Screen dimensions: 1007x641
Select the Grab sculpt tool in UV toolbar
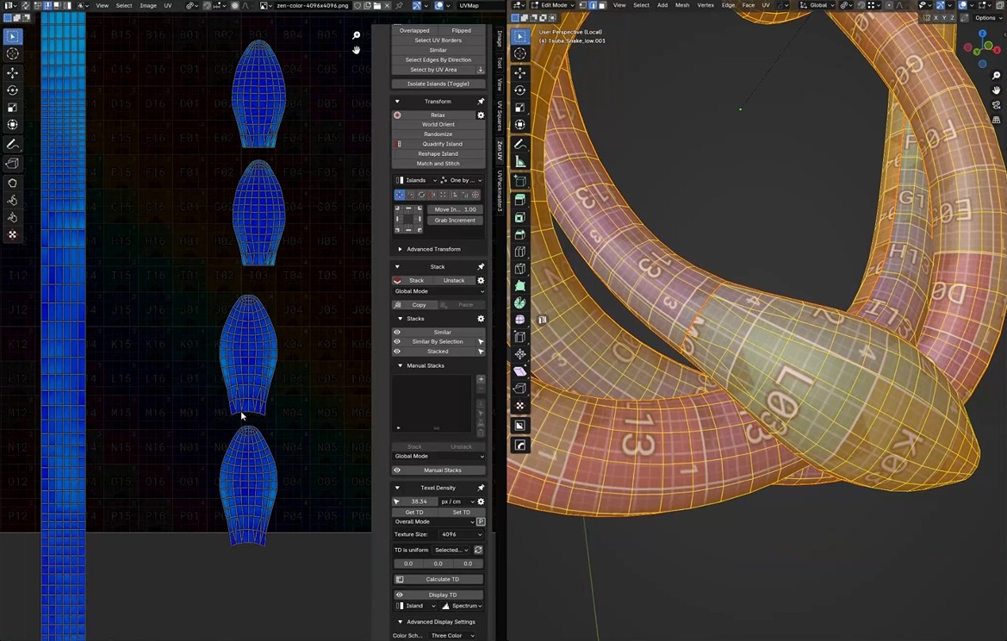click(13, 183)
